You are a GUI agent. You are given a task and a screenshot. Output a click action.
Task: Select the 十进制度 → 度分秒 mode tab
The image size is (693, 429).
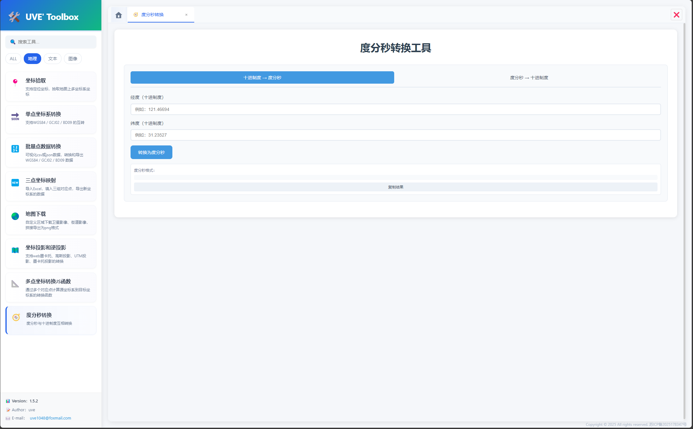(x=262, y=78)
